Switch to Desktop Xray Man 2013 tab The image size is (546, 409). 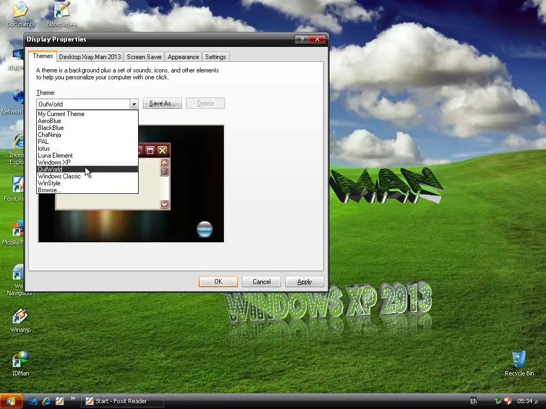[90, 56]
